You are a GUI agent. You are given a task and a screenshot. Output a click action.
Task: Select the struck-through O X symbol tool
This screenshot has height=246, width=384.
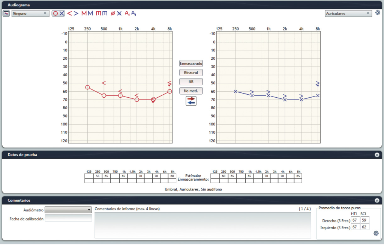pyautogui.click(x=116, y=14)
